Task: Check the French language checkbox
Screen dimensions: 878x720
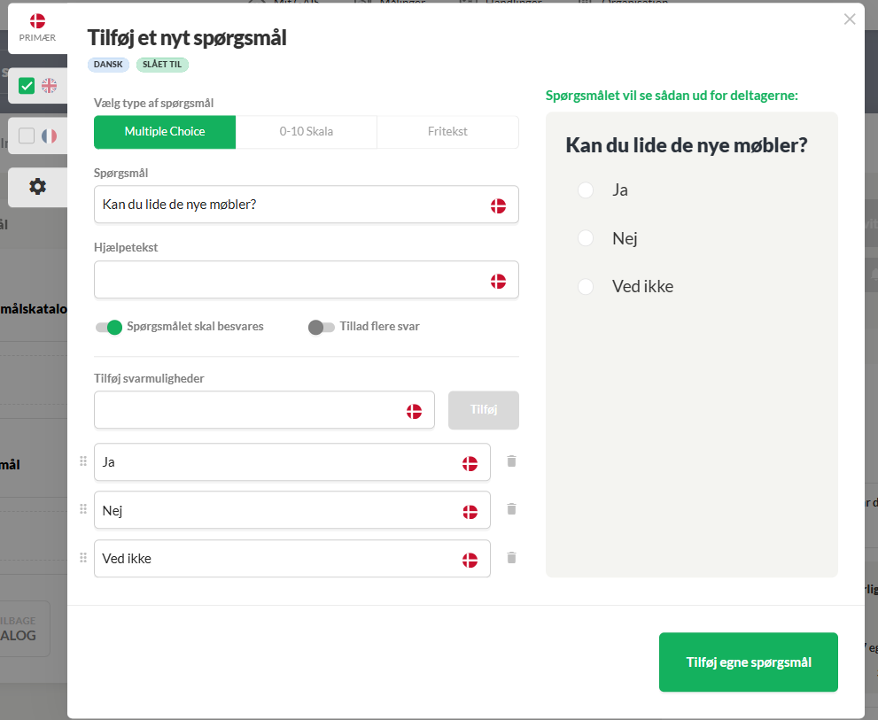Action: tap(27, 136)
